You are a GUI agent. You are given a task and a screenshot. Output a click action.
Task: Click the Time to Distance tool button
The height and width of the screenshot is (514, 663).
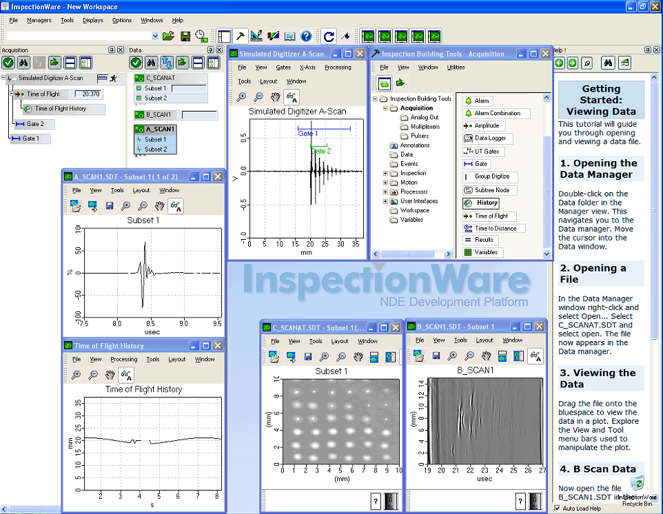click(494, 228)
